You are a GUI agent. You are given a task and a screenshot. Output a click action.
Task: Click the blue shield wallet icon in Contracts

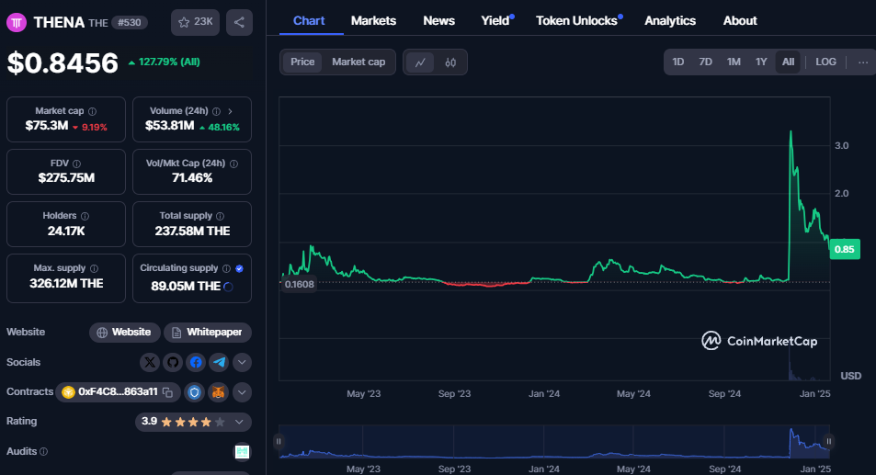[x=195, y=392]
